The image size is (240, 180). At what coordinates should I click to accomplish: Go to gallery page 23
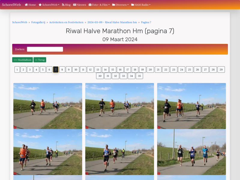174,70
